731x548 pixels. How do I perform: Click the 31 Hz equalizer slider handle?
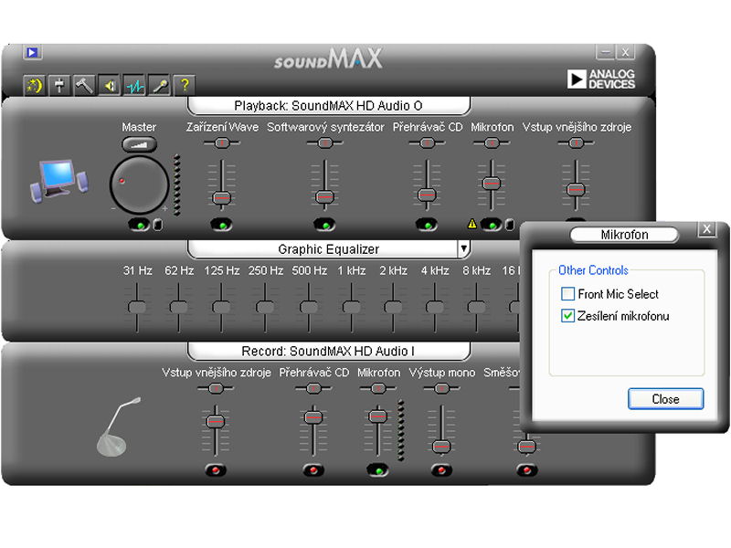(x=137, y=307)
